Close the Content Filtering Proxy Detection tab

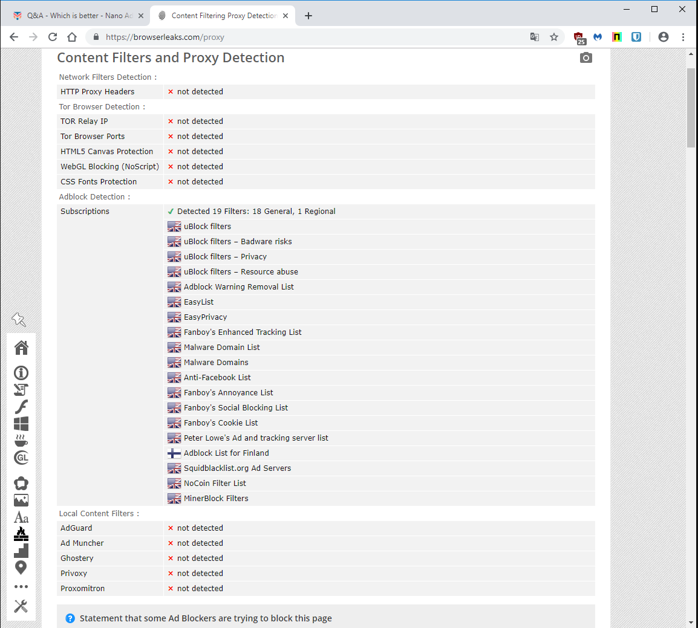point(285,16)
